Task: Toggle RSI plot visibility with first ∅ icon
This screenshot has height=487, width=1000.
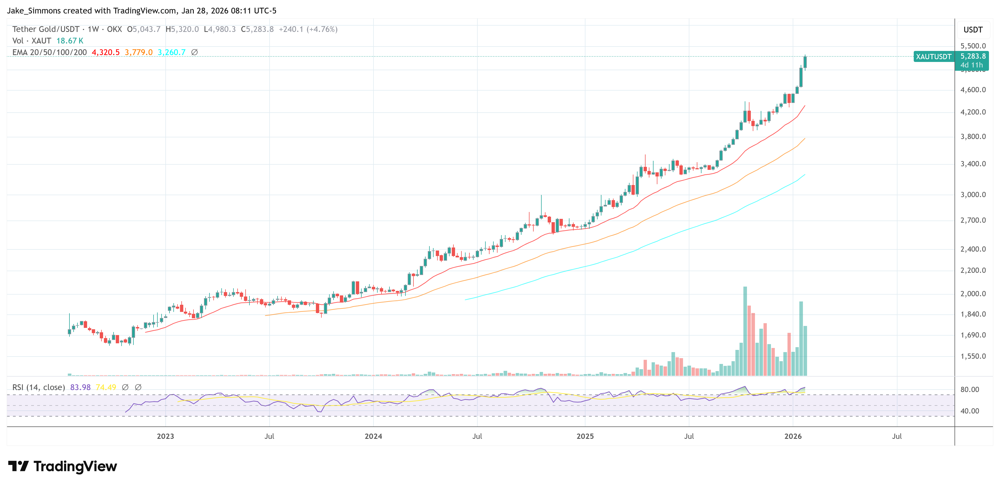Action: 125,387
